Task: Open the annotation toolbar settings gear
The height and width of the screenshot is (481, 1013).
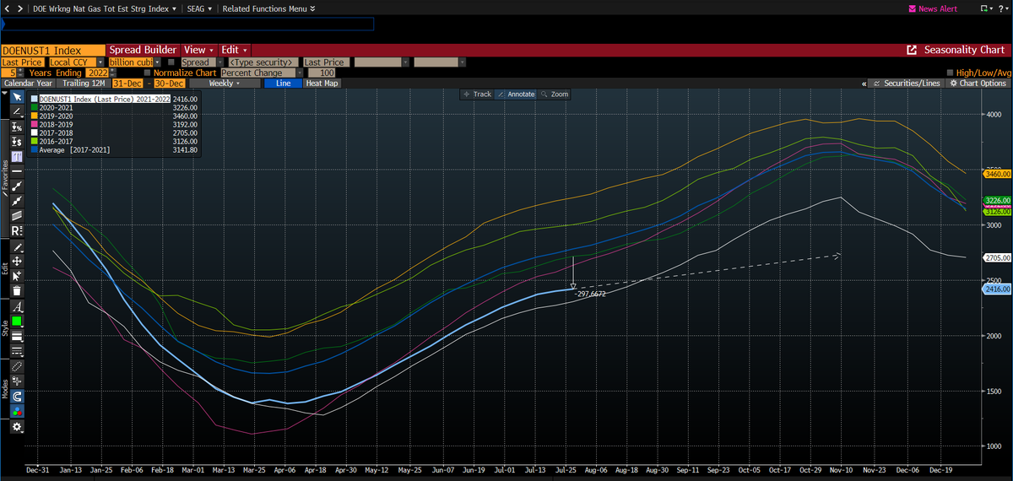Action: coord(17,427)
